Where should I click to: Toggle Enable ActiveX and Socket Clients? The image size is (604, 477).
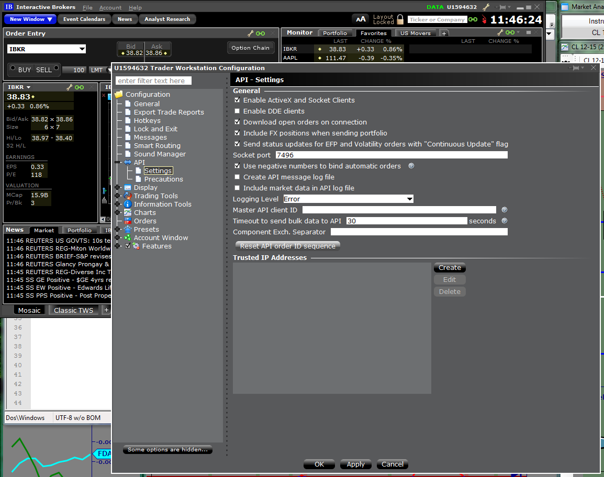click(x=237, y=100)
